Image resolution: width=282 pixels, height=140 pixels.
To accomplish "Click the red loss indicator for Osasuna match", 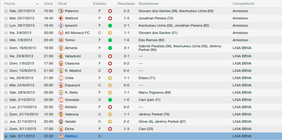I will [x=110, y=63].
